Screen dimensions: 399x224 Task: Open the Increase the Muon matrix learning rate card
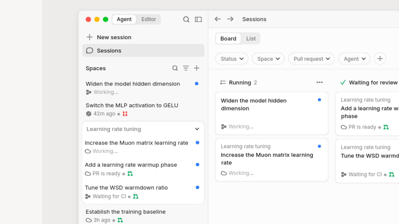pos(272,160)
